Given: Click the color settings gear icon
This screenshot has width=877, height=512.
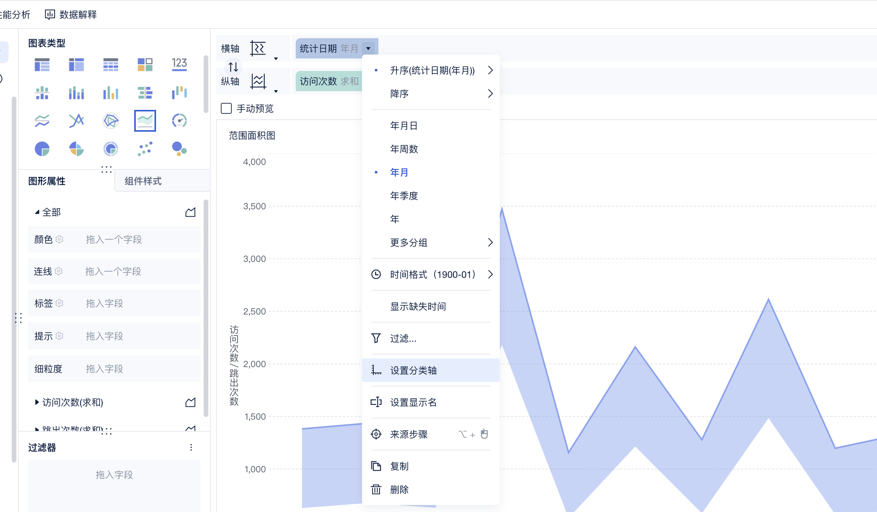Looking at the screenshot, I should (x=59, y=239).
